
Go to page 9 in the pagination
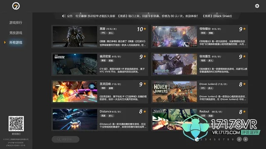click(233, 139)
